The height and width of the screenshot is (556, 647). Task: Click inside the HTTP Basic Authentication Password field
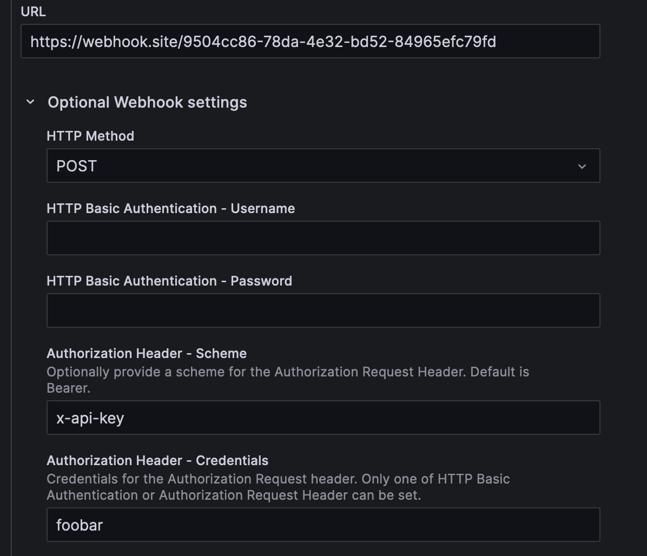point(323,310)
